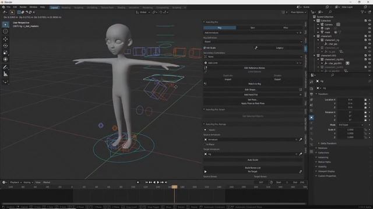Jump to timeline start frame
The image size is (373, 209).
[146, 182]
